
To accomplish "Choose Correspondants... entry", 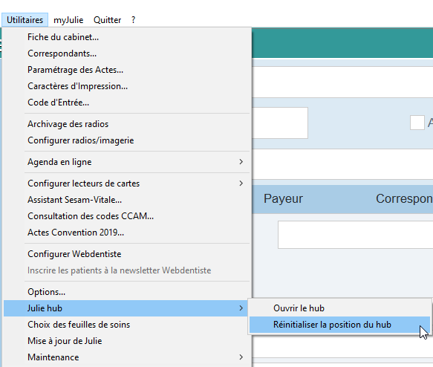I will (127, 53).
